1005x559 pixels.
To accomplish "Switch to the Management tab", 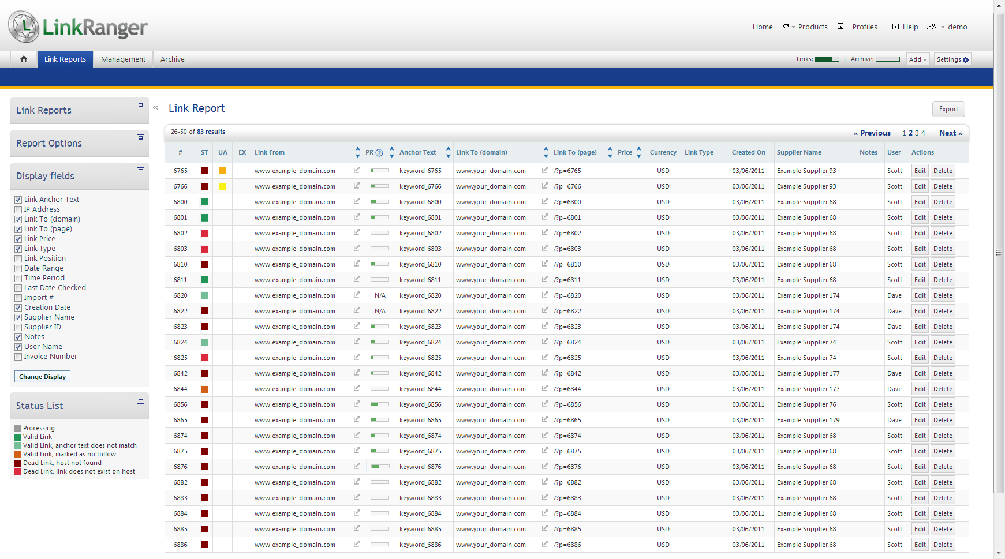I will coord(123,59).
